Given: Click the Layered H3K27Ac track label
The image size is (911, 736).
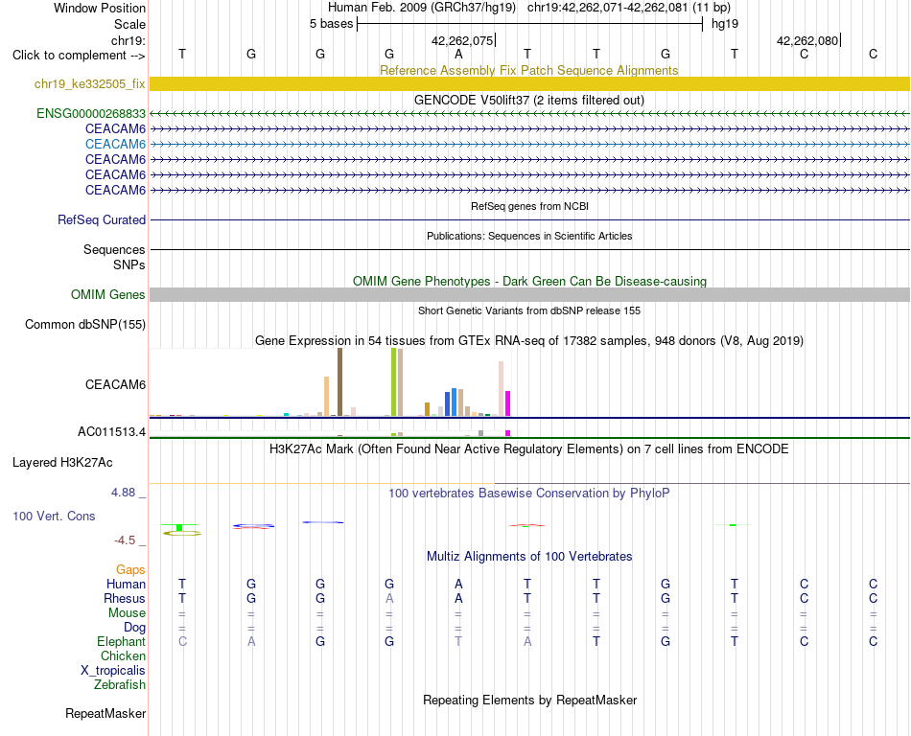Looking at the screenshot, I should coord(62,463).
